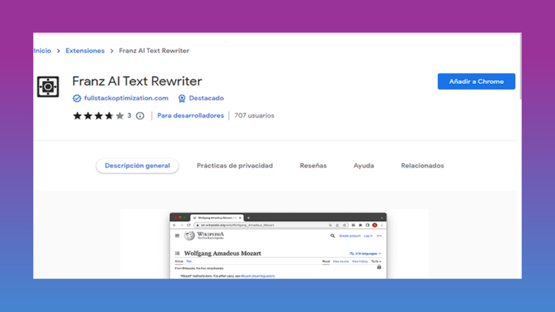Click the Destacado featured ribbon icon
This screenshot has height=312, width=555.
click(x=181, y=98)
